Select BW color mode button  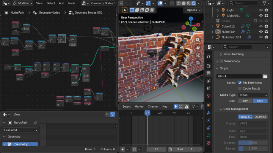[245, 101]
